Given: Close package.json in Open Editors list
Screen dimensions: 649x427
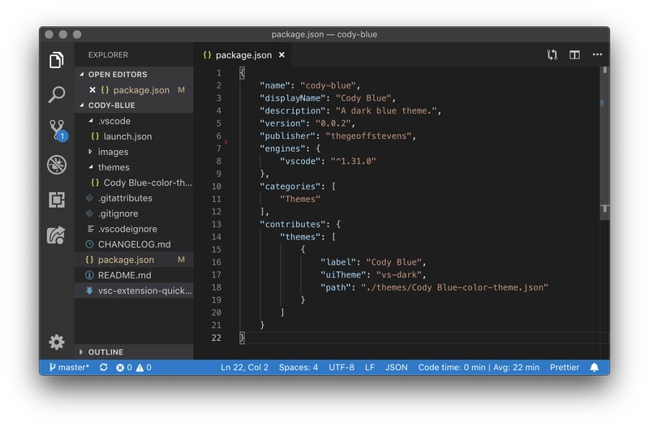Looking at the screenshot, I should (92, 90).
